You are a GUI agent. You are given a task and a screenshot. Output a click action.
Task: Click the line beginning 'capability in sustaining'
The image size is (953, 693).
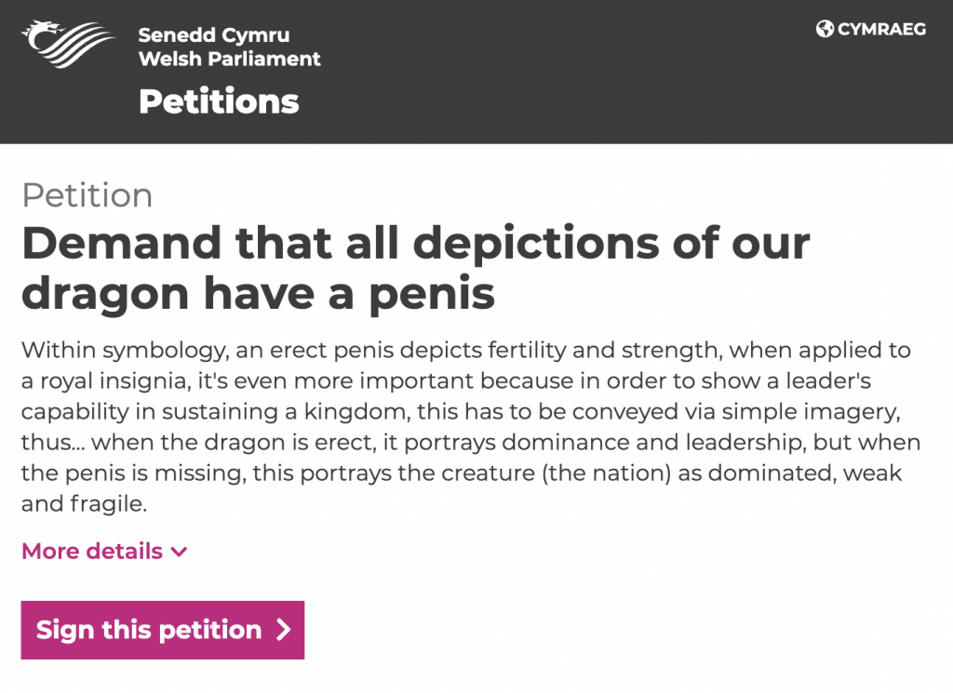pyautogui.click(x=461, y=412)
